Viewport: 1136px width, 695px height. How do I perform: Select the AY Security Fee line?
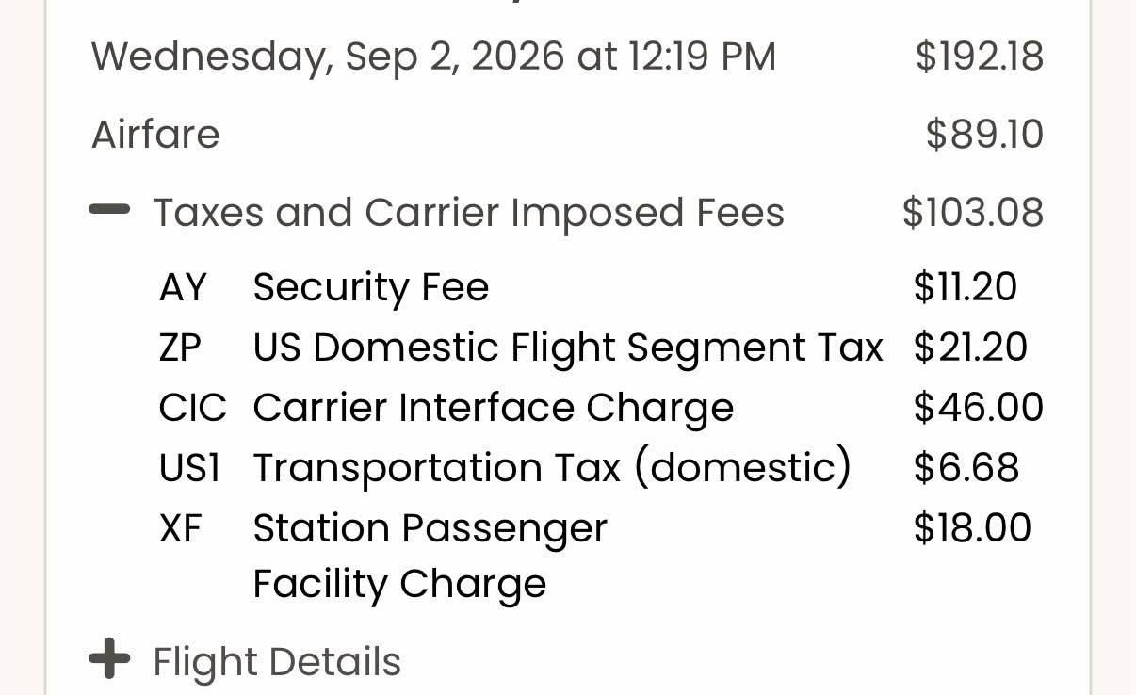[588, 287]
